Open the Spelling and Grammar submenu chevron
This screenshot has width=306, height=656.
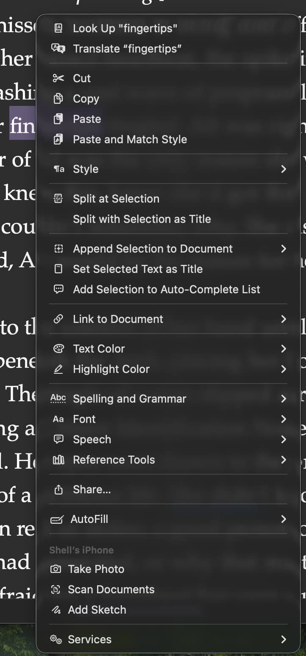284,399
